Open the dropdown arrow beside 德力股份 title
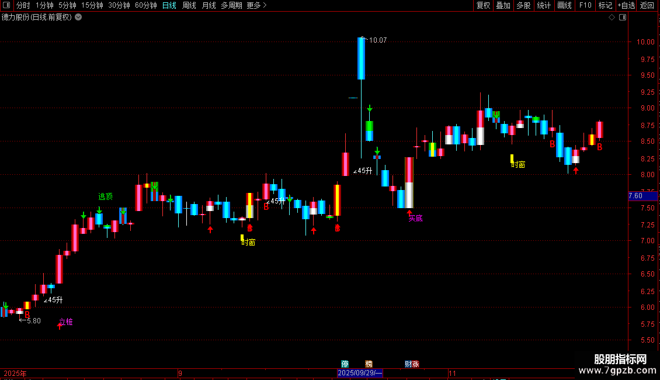660x380 pixels. tap(78, 18)
